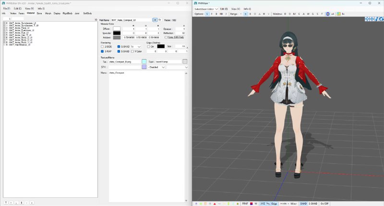Select the V vertex option in toolbar
The width and height of the screenshot is (384, 206).
click(x=207, y=14)
